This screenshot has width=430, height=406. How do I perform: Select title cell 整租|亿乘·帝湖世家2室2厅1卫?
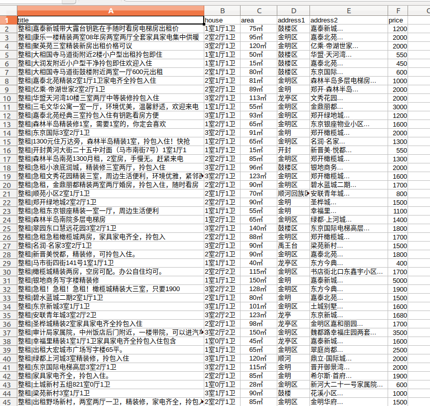(x=110, y=89)
